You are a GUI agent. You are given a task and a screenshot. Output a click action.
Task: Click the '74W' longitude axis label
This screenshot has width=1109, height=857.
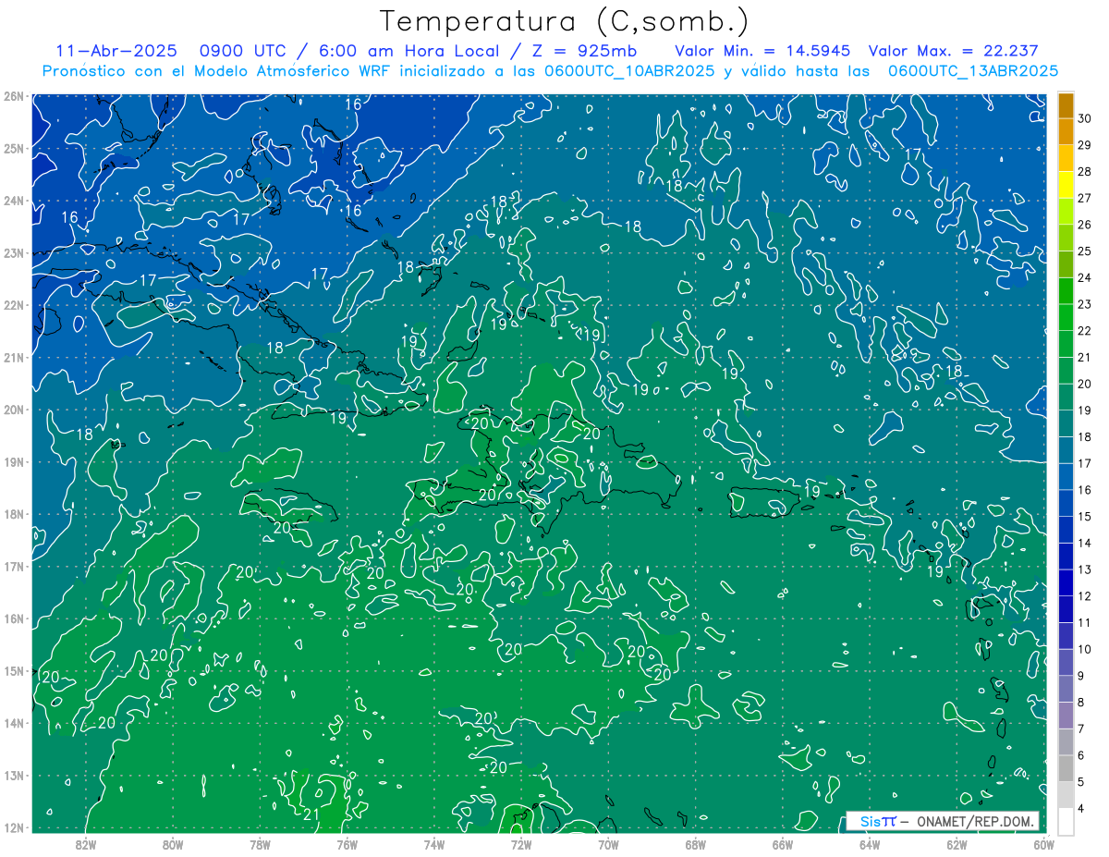tap(434, 845)
